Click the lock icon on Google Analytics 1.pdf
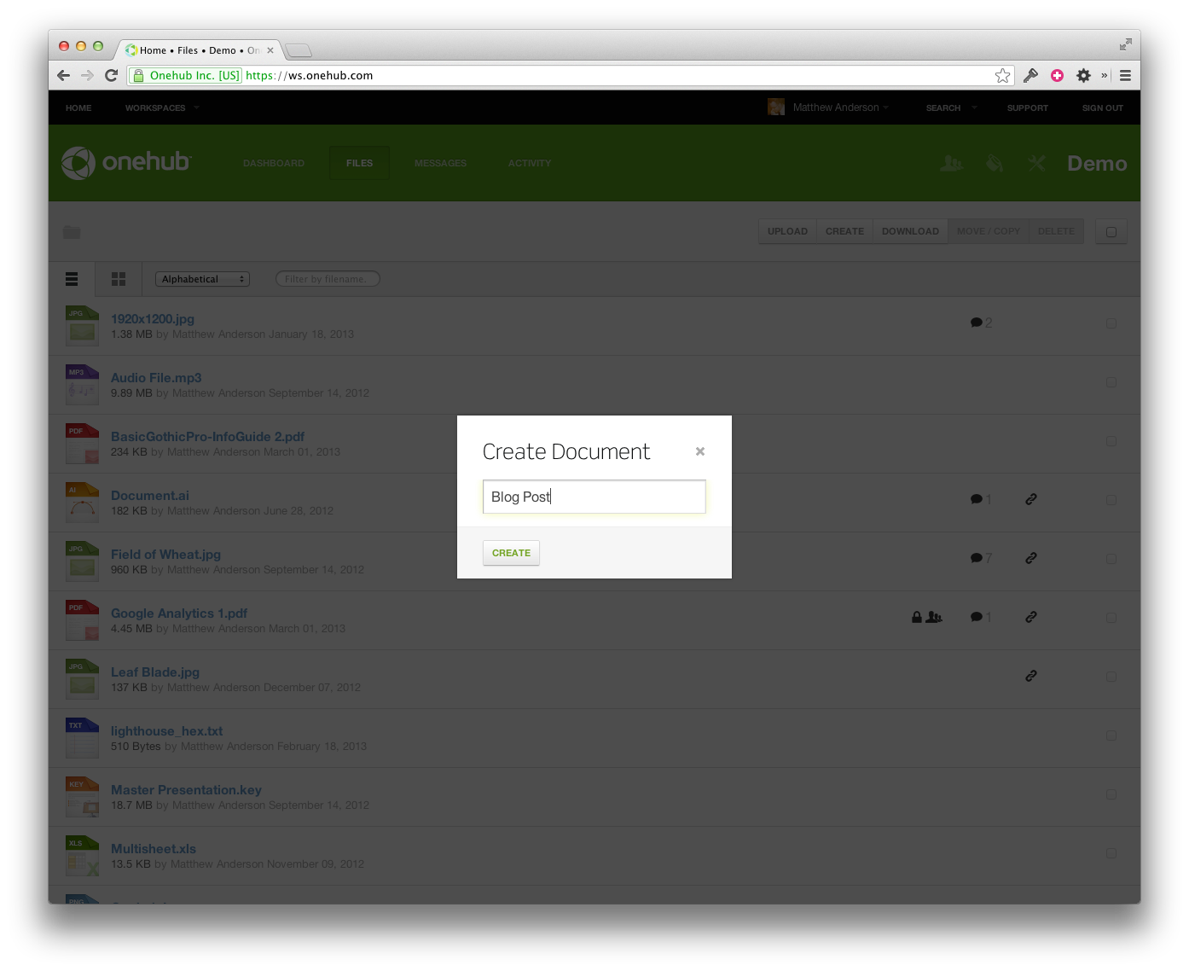 (916, 617)
